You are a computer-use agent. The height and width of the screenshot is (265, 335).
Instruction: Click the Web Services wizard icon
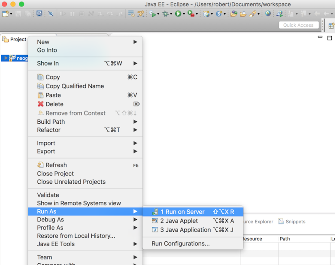[219, 14]
